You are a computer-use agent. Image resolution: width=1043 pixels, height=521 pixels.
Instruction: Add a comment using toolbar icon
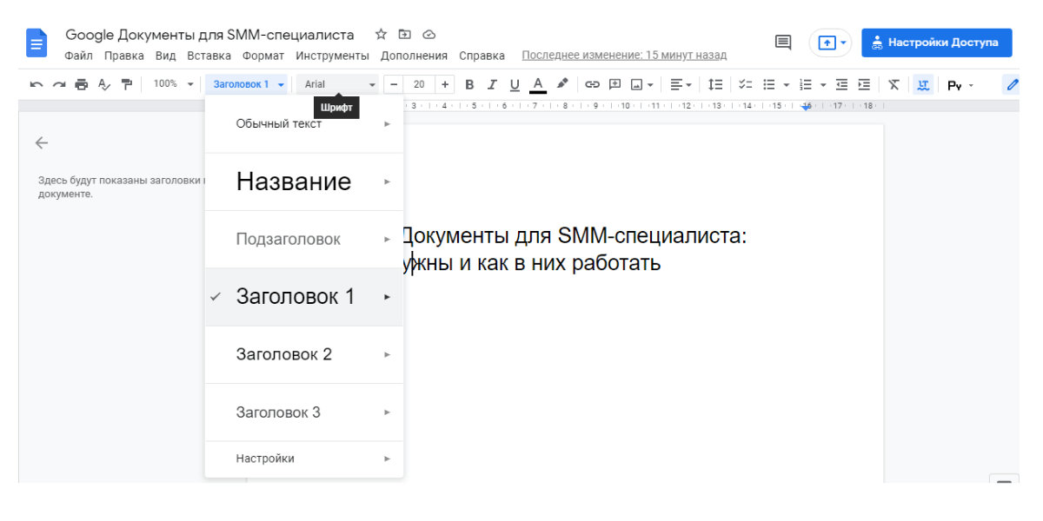pos(615,84)
